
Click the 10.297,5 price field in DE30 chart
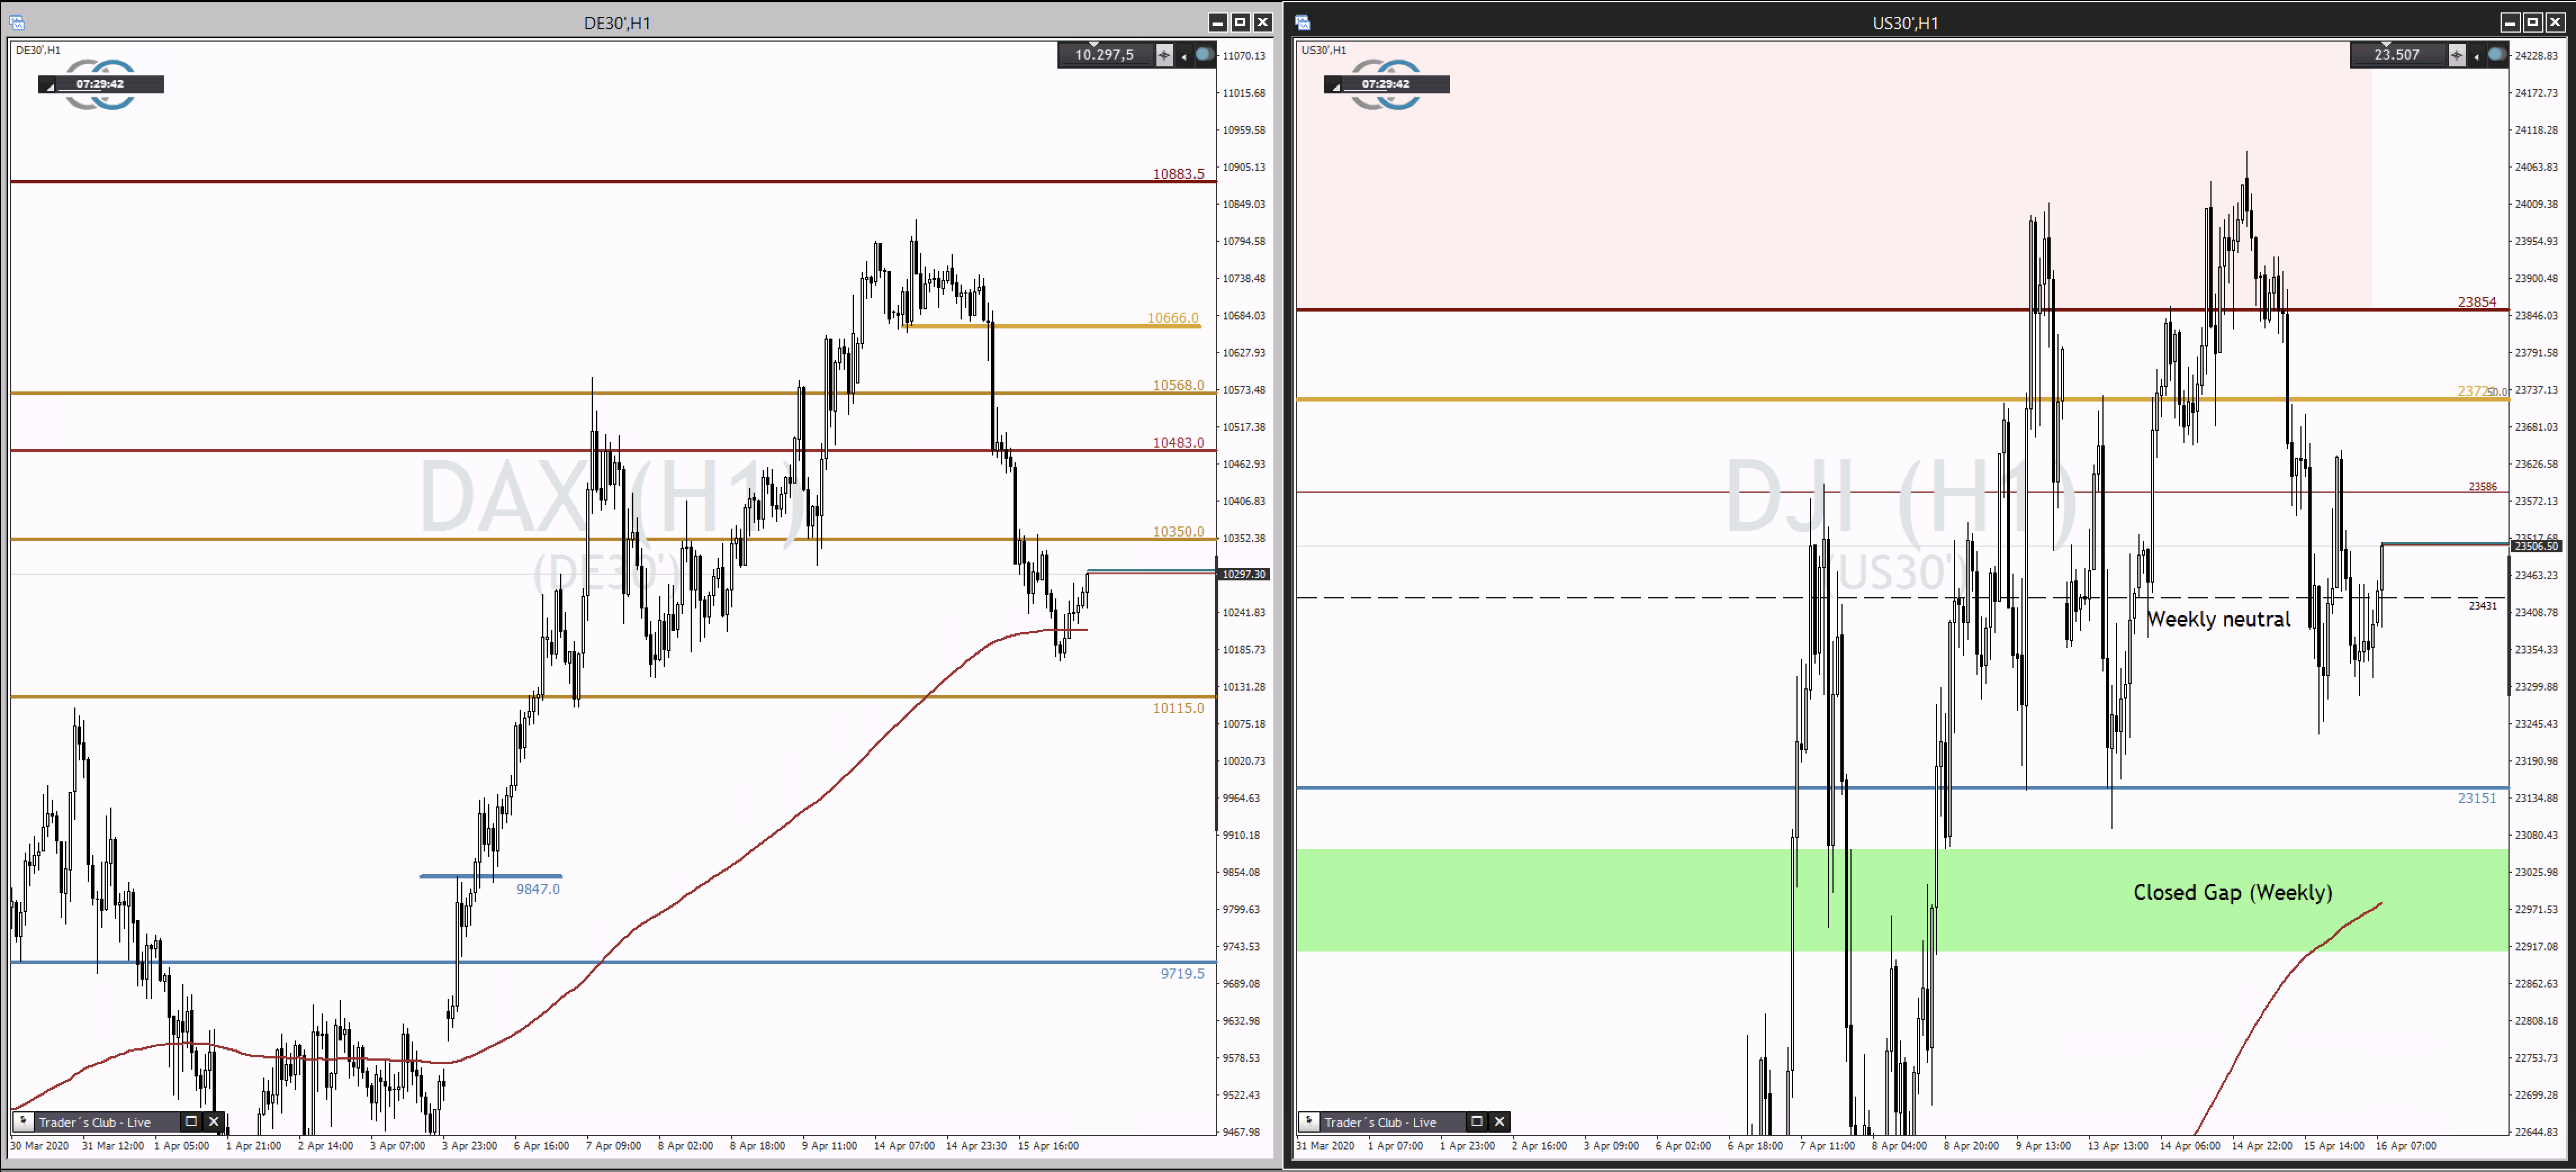point(1105,55)
